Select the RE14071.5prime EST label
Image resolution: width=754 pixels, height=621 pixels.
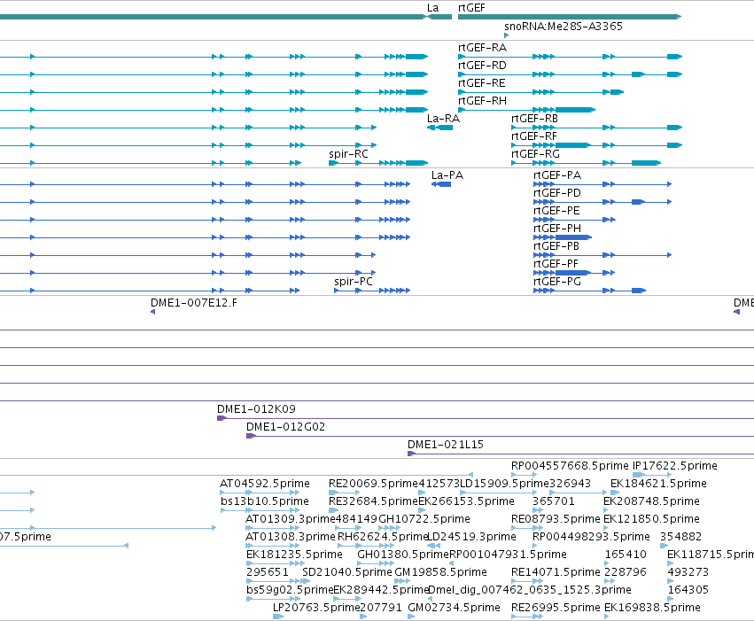tap(556, 573)
